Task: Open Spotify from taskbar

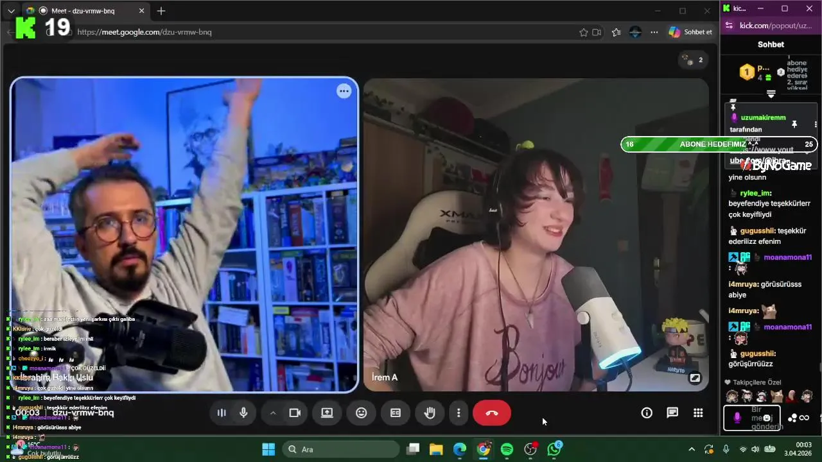Action: click(507, 449)
